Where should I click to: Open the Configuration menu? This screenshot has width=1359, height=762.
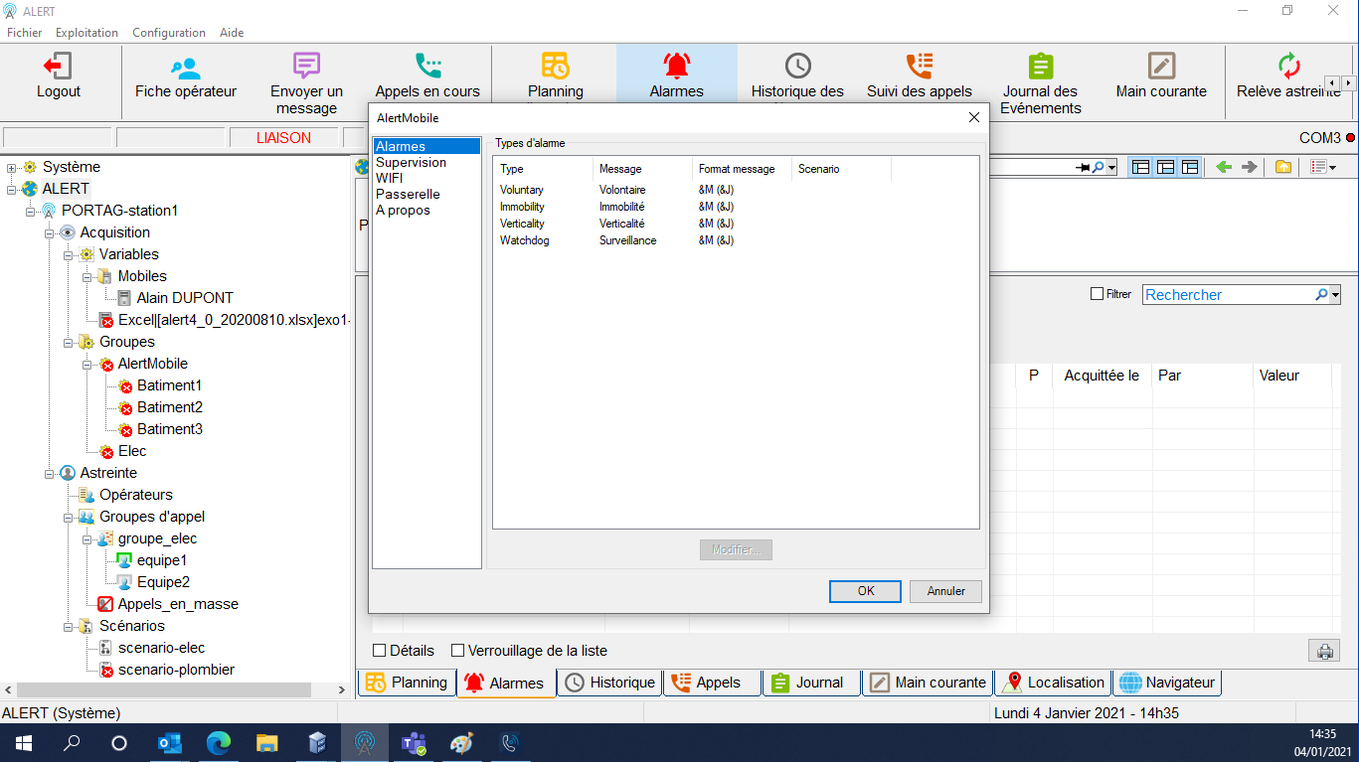[168, 33]
